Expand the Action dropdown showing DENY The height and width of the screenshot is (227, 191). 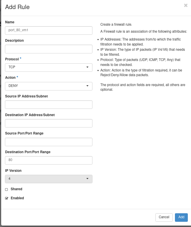coord(49,86)
